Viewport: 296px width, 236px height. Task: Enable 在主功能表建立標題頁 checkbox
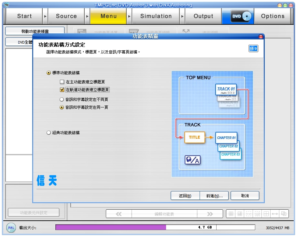(x=62, y=82)
